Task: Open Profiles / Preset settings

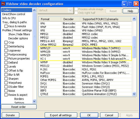Action: click(17, 30)
